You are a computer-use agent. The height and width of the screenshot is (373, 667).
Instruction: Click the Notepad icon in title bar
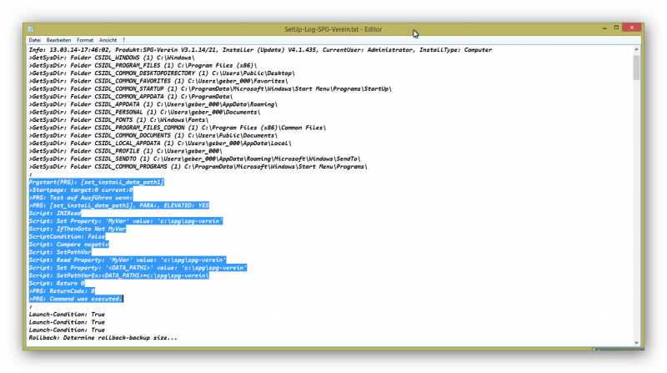coord(32,28)
